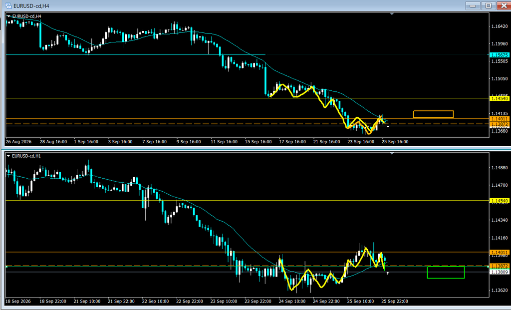The height and width of the screenshot is (310, 511).
Task: Select the green rectangle object on H1 chart
Action: (x=446, y=273)
